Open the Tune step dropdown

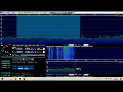(44, 52)
